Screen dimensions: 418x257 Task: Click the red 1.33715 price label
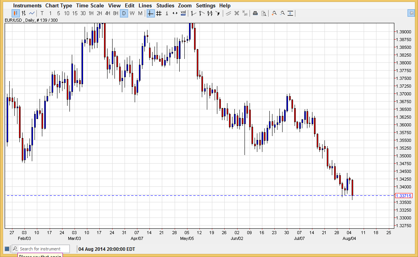[x=403, y=196]
